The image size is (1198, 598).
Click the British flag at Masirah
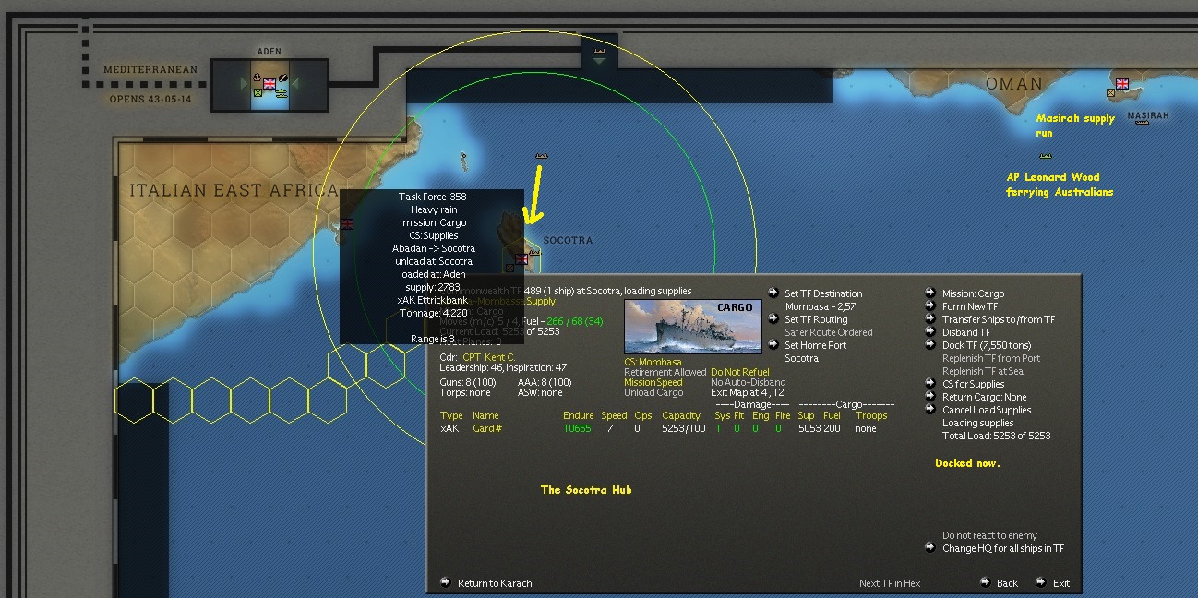(x=1123, y=83)
